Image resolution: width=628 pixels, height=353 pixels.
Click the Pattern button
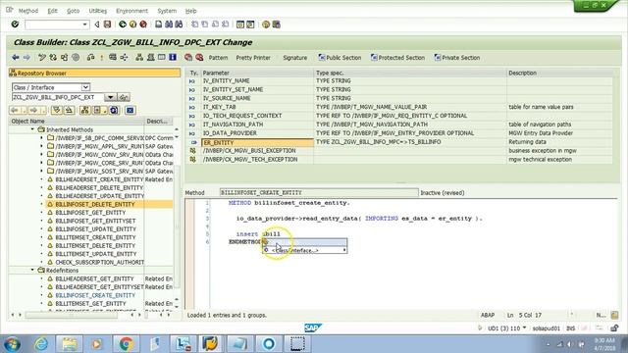point(218,58)
